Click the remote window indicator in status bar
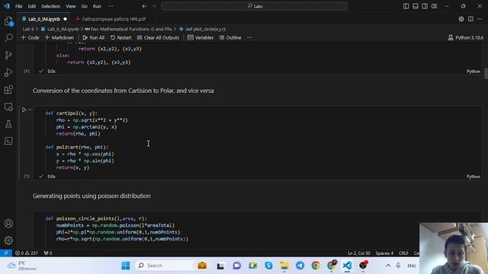Image resolution: width=488 pixels, height=274 pixels. [6, 253]
